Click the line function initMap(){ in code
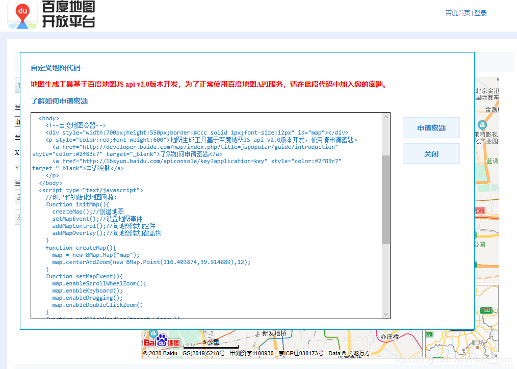 (77, 204)
